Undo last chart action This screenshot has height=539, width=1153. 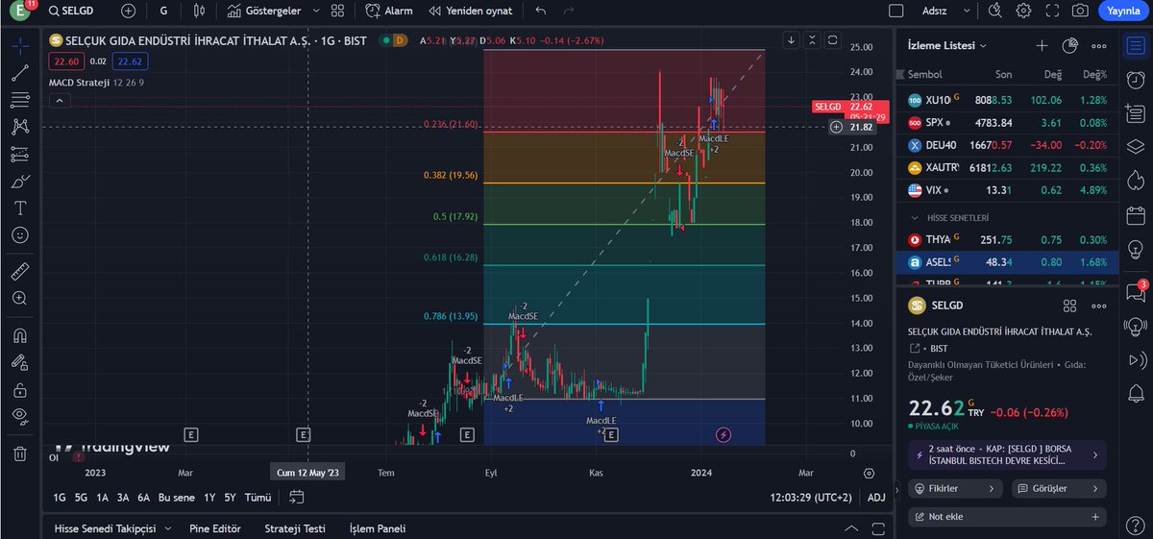[541, 11]
